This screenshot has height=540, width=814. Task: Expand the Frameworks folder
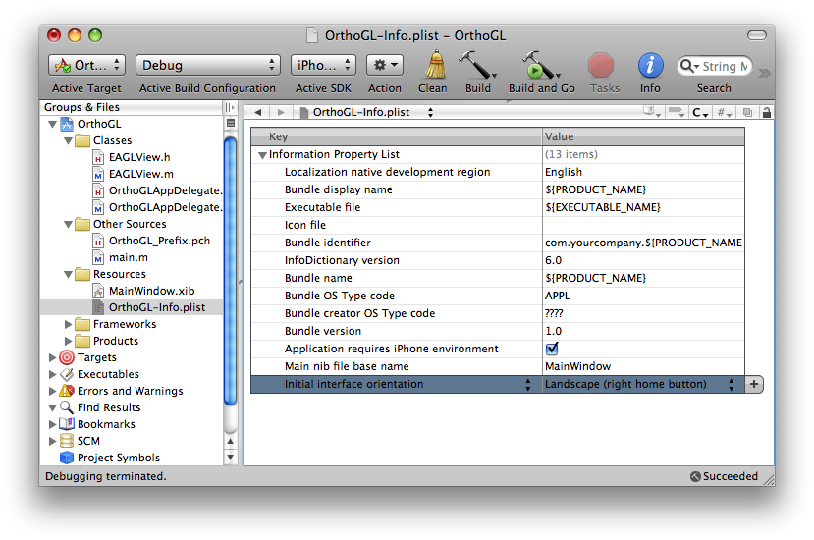pos(68,324)
